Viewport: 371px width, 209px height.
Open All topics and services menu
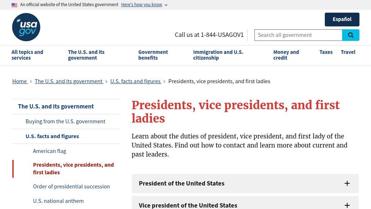click(27, 55)
